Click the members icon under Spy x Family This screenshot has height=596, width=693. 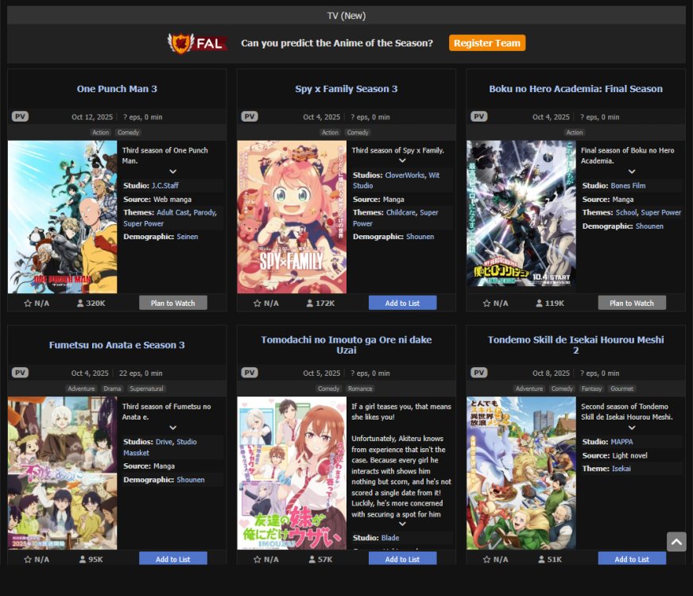point(310,303)
